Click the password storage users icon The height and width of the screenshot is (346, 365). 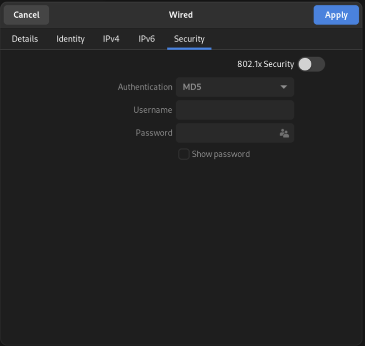(284, 134)
